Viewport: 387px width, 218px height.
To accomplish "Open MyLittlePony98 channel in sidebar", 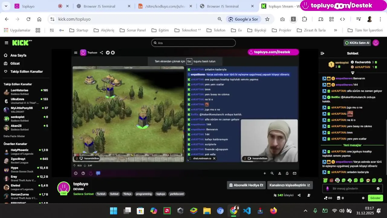I will click(x=26, y=110).
